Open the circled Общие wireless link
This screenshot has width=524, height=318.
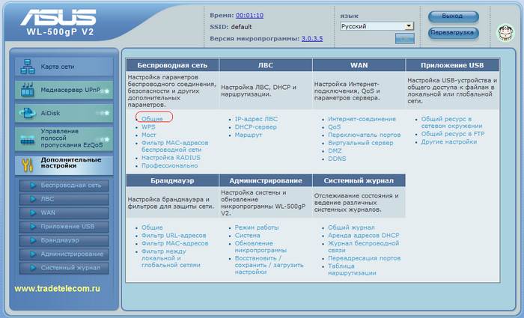(152, 118)
